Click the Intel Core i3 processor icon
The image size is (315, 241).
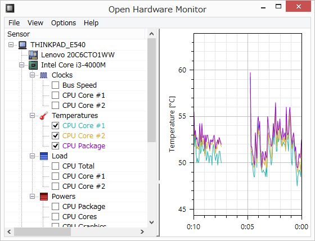[33, 65]
